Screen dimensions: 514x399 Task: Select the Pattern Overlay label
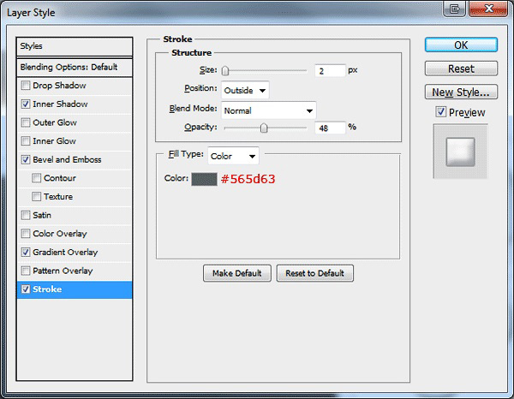tap(63, 271)
